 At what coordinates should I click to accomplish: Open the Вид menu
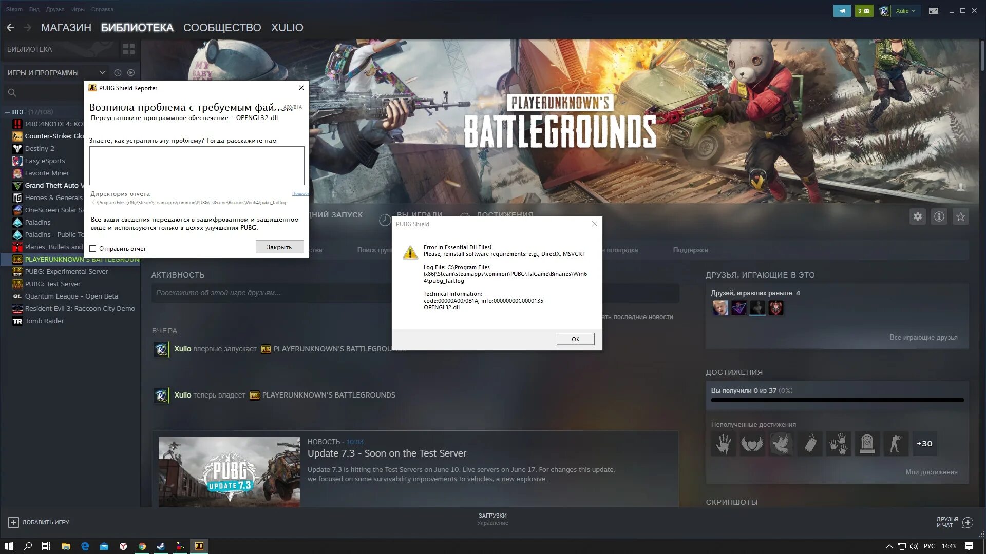click(x=34, y=9)
